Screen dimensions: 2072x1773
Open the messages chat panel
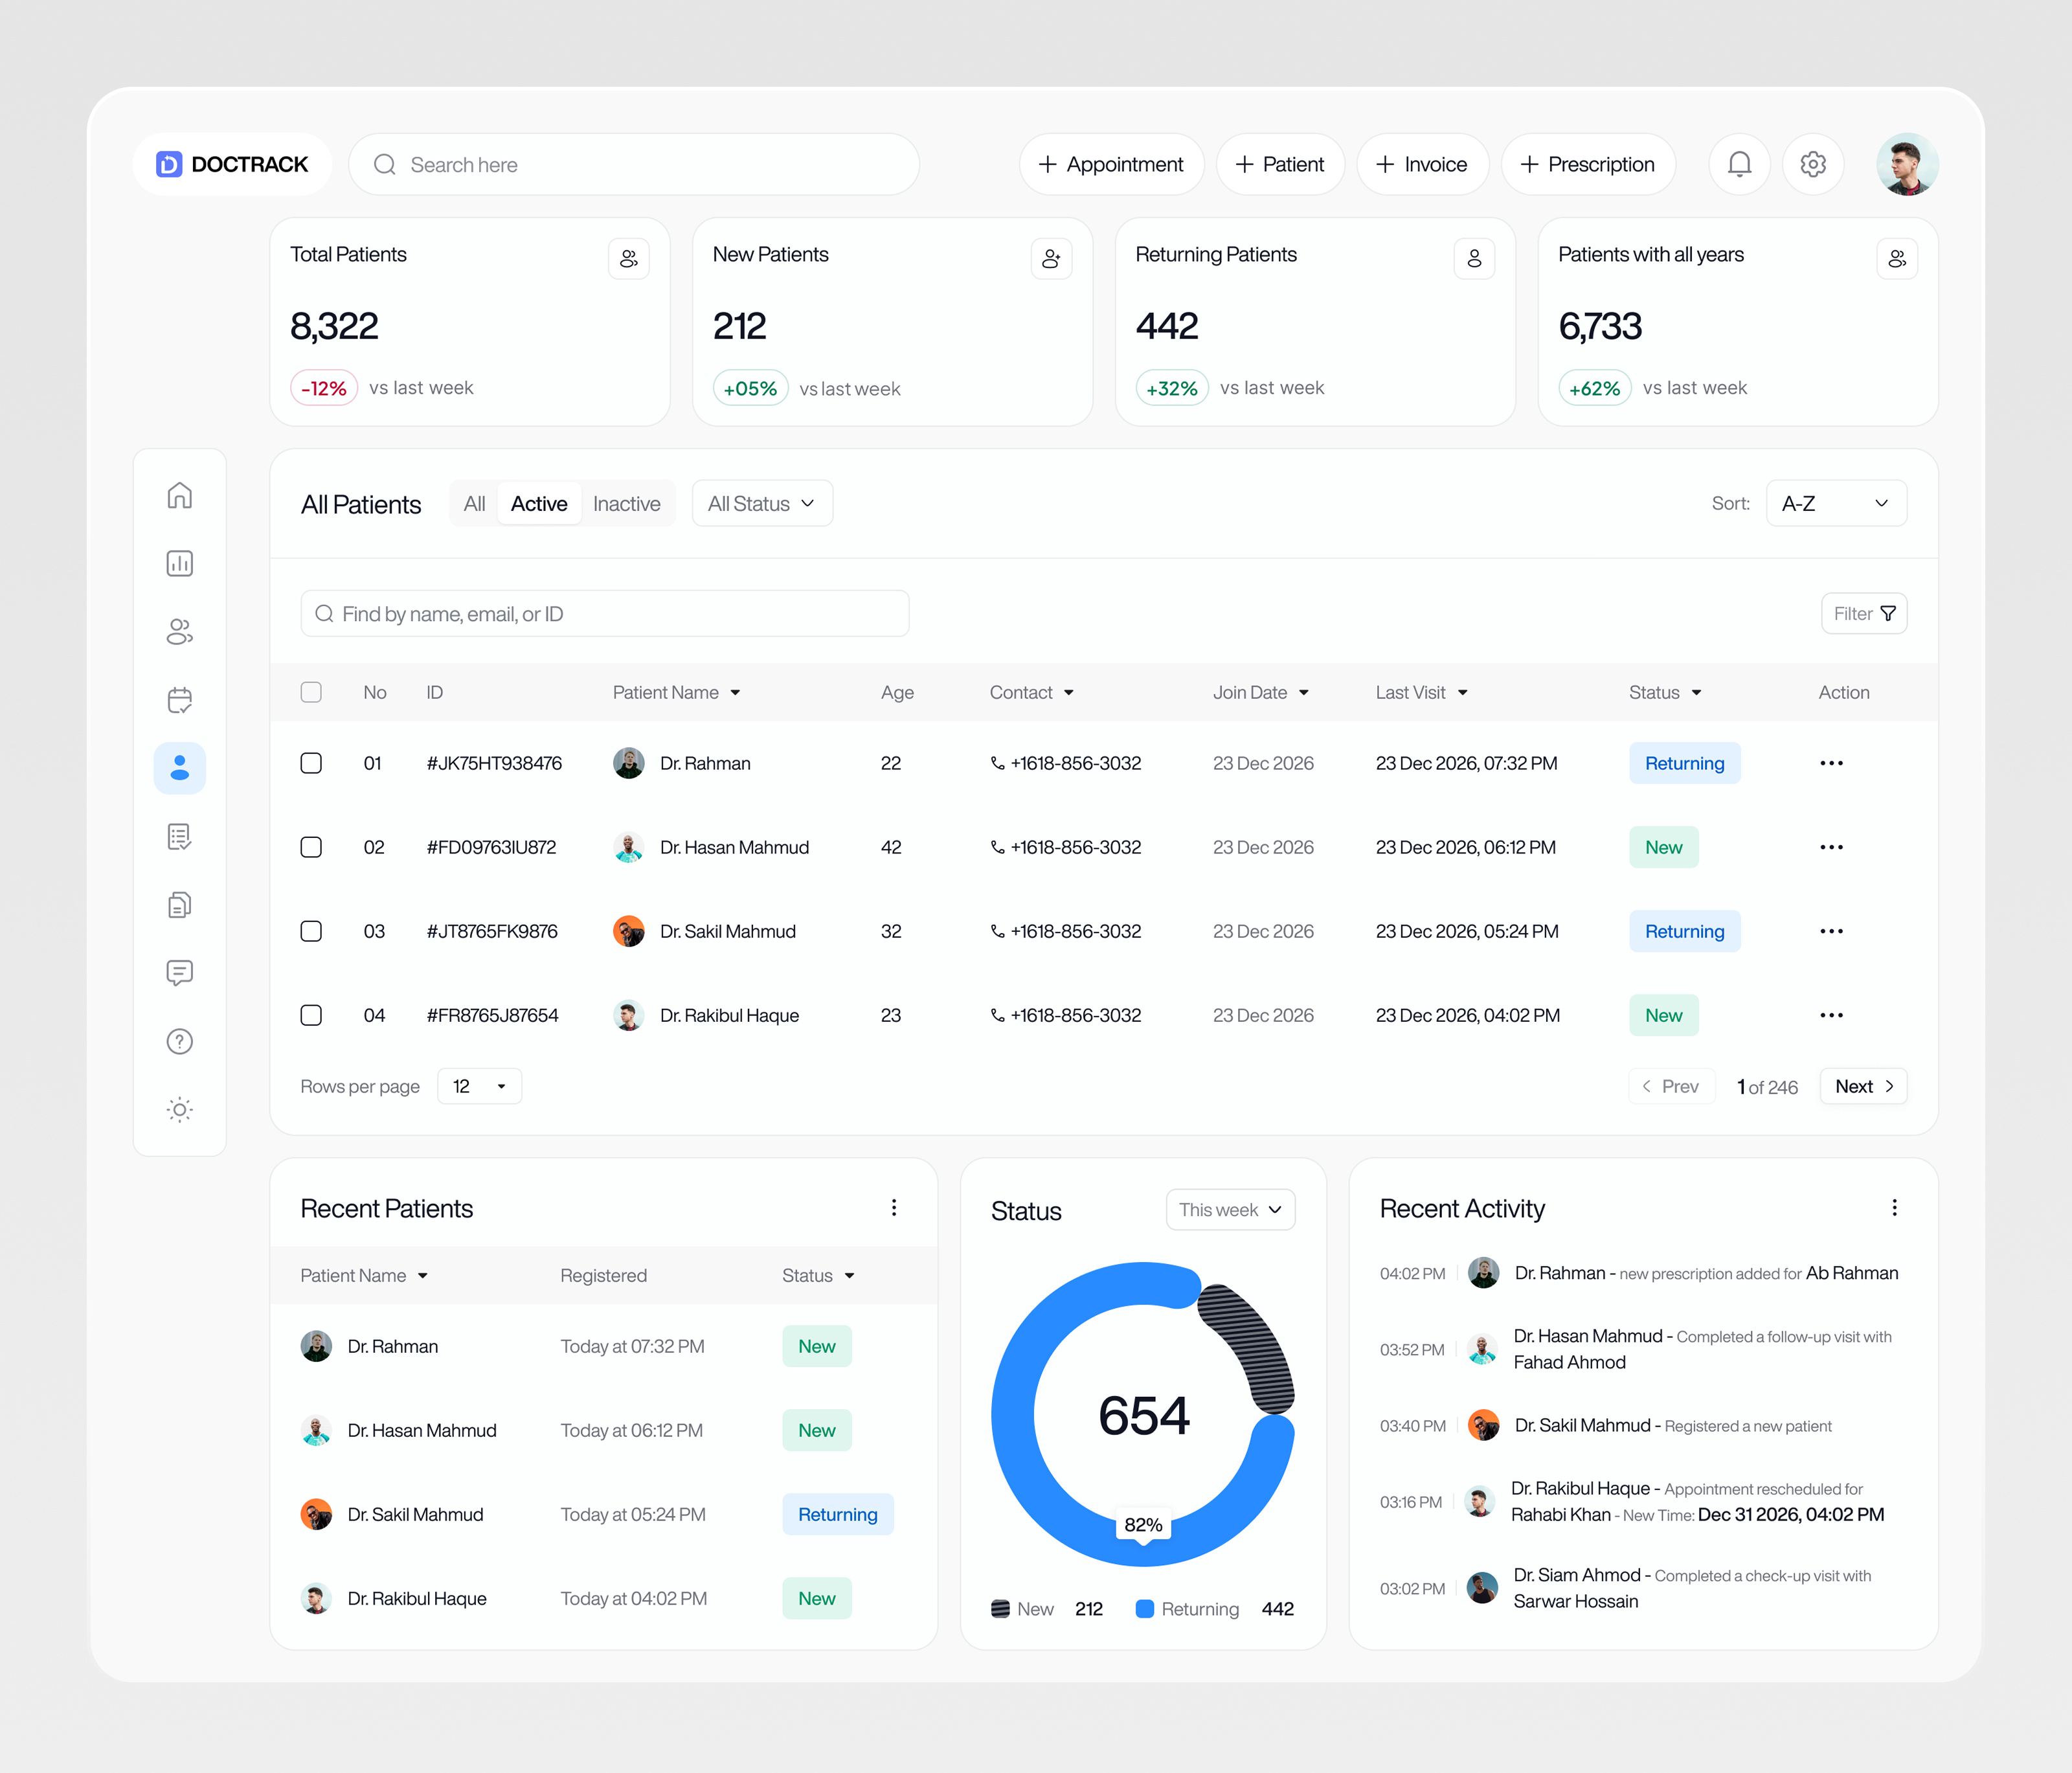click(x=179, y=972)
